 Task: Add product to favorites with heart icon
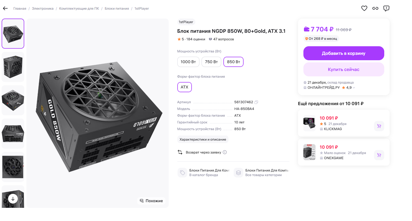(364, 8)
